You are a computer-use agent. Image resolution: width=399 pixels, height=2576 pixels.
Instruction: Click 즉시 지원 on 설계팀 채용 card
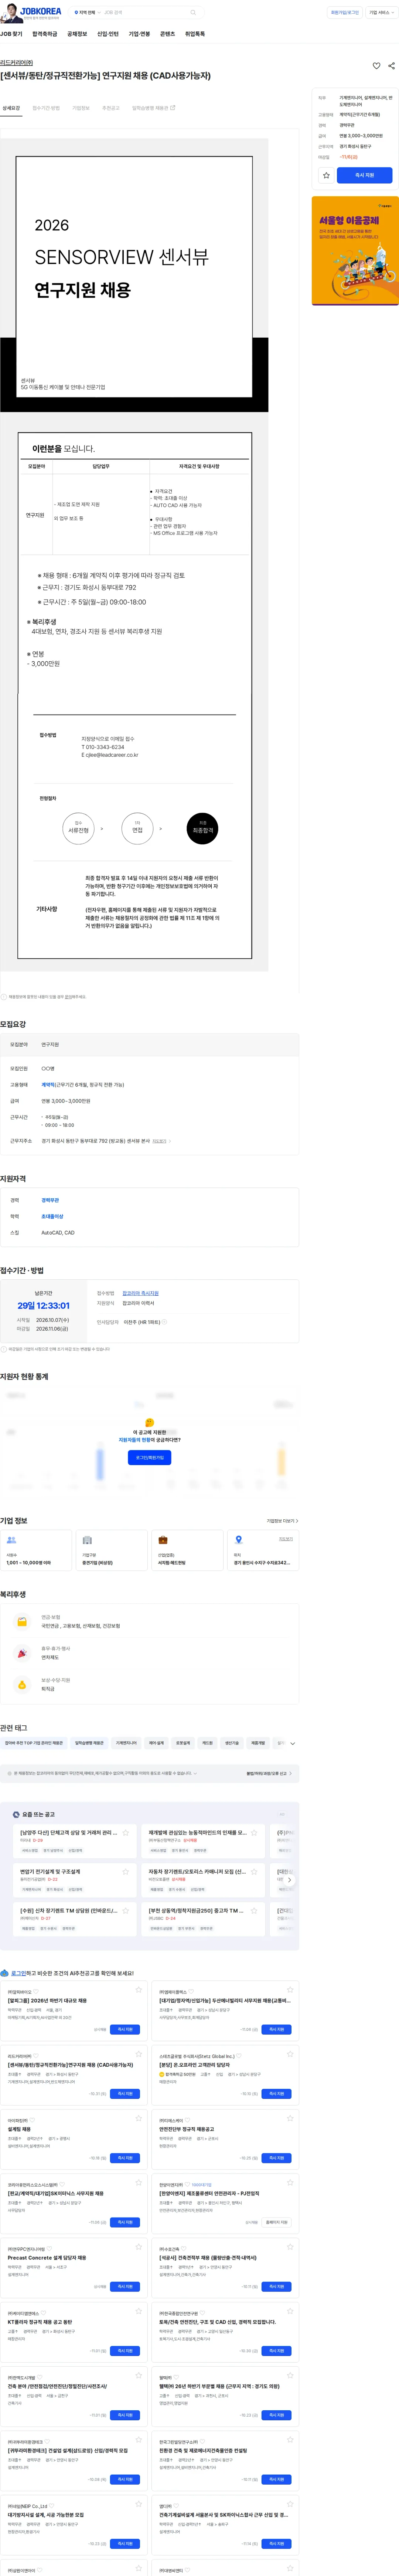click(125, 2158)
